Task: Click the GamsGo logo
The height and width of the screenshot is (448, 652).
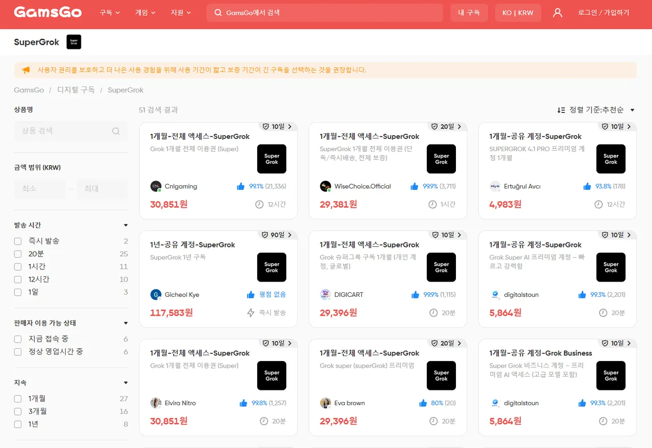Action: tap(48, 12)
